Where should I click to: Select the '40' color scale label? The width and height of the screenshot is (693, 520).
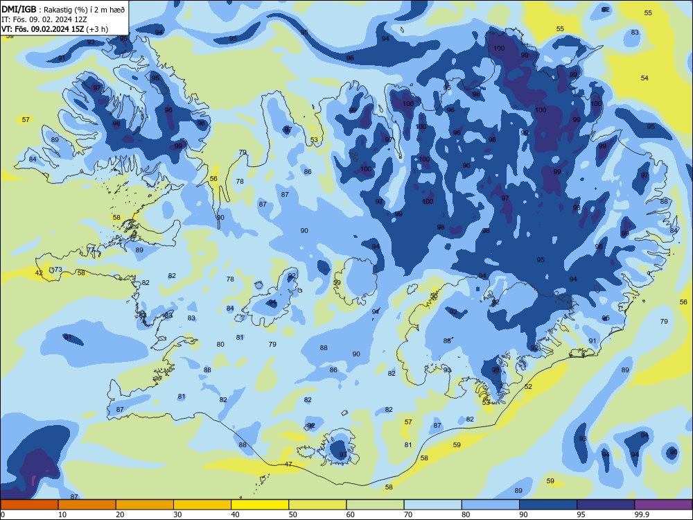tap(235, 514)
